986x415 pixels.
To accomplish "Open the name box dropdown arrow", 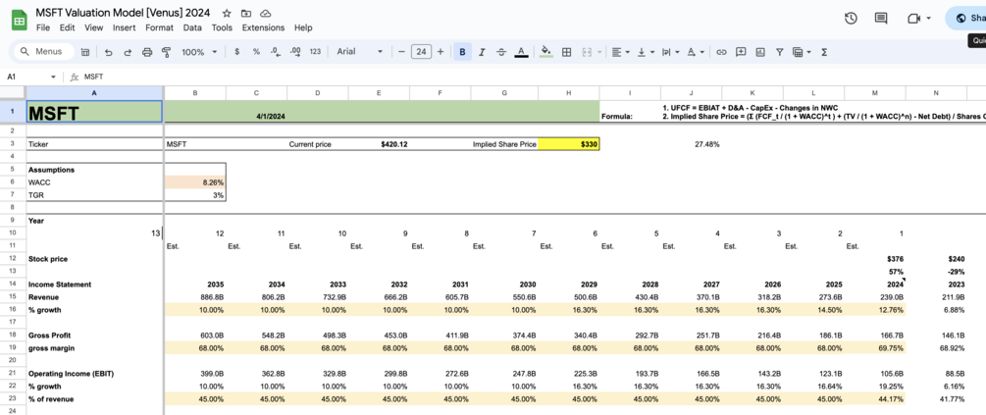I will [53, 77].
